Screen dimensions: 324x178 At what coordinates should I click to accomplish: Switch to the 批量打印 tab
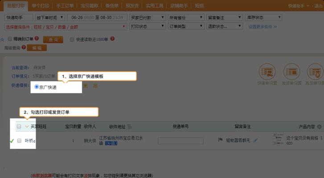click(x=16, y=6)
